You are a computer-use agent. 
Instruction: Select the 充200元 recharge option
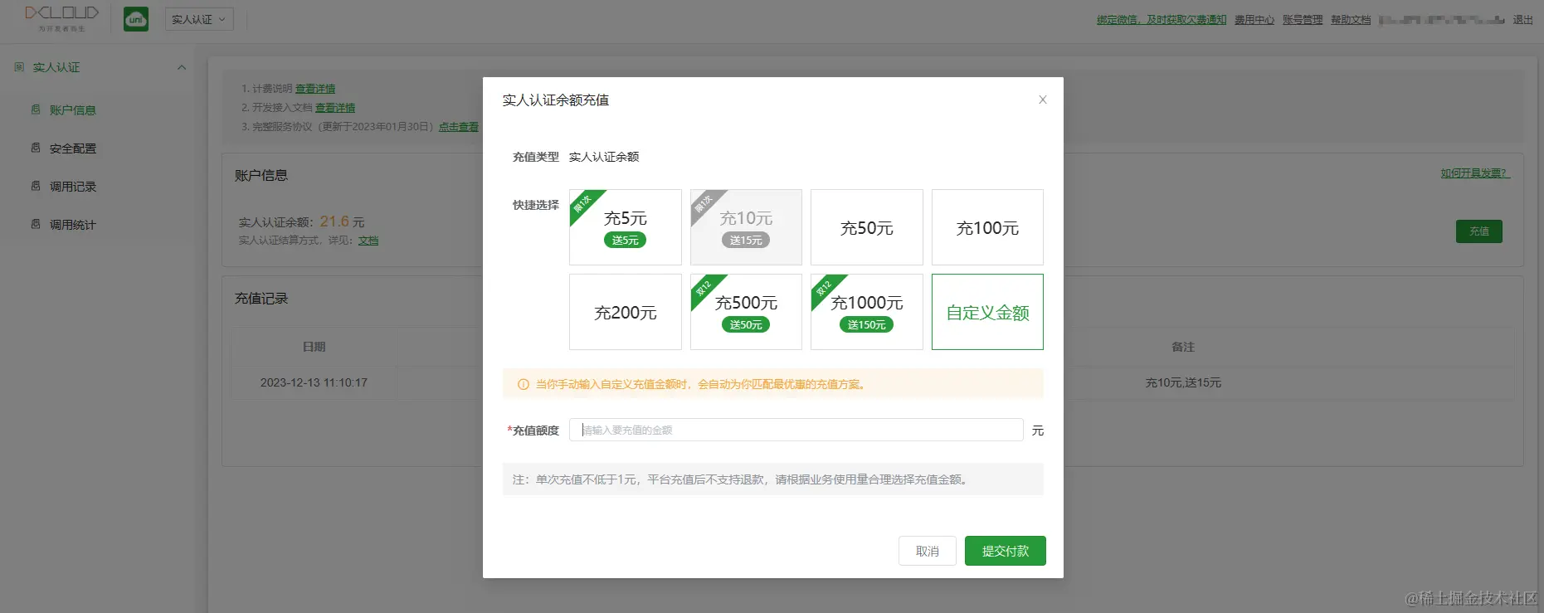[626, 312]
